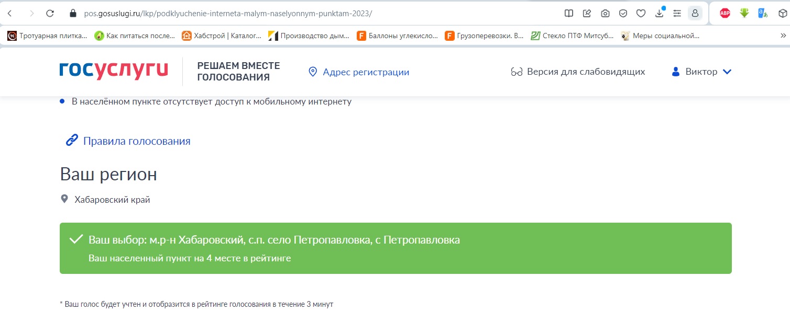Open the protection shield checkmark icon
This screenshot has height=311, width=790.
coord(623,13)
